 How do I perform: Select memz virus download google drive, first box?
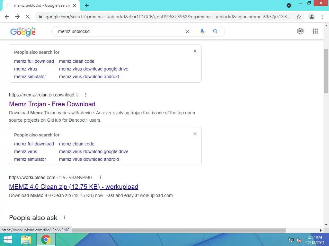point(93,69)
